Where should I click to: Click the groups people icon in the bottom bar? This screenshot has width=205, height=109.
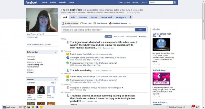point(37,107)
